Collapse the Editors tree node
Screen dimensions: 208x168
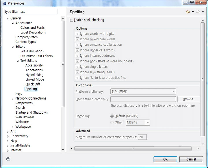point(13,47)
